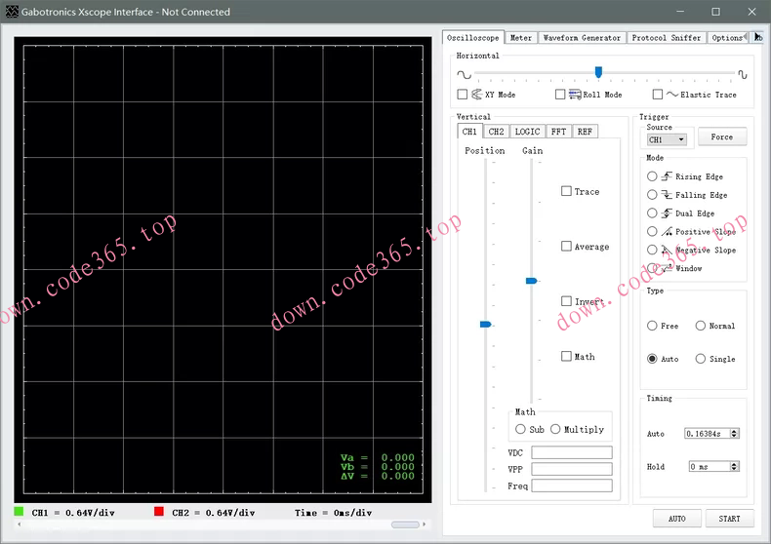This screenshot has height=544, width=771.
Task: Switch to the Waveform Generator tab
Action: pos(582,38)
